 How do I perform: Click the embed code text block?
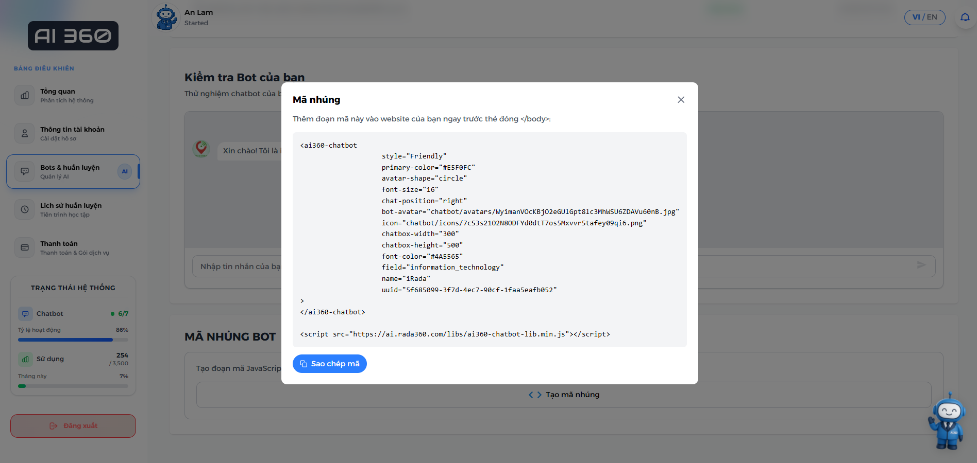[x=489, y=240]
